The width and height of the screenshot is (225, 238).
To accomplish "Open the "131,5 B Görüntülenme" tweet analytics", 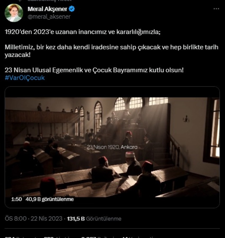I will point(94,219).
